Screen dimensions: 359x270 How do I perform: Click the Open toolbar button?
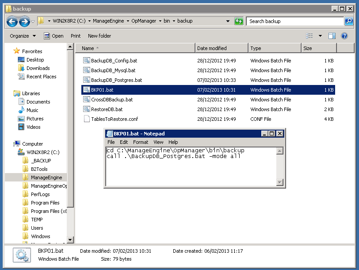coord(53,36)
